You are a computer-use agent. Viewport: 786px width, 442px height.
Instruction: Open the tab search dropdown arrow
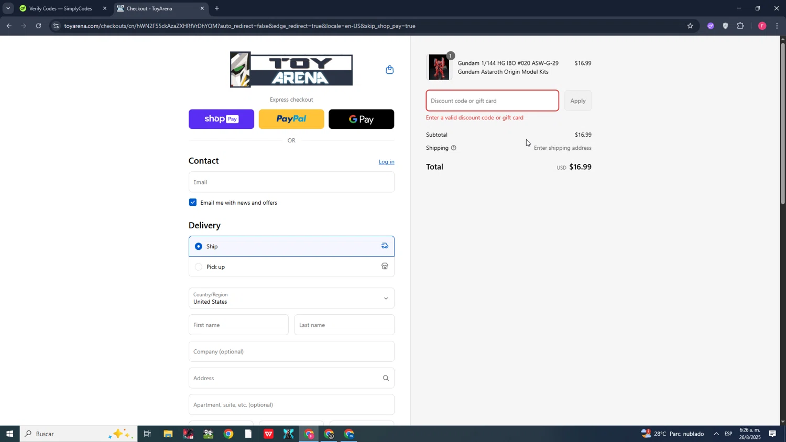click(8, 8)
